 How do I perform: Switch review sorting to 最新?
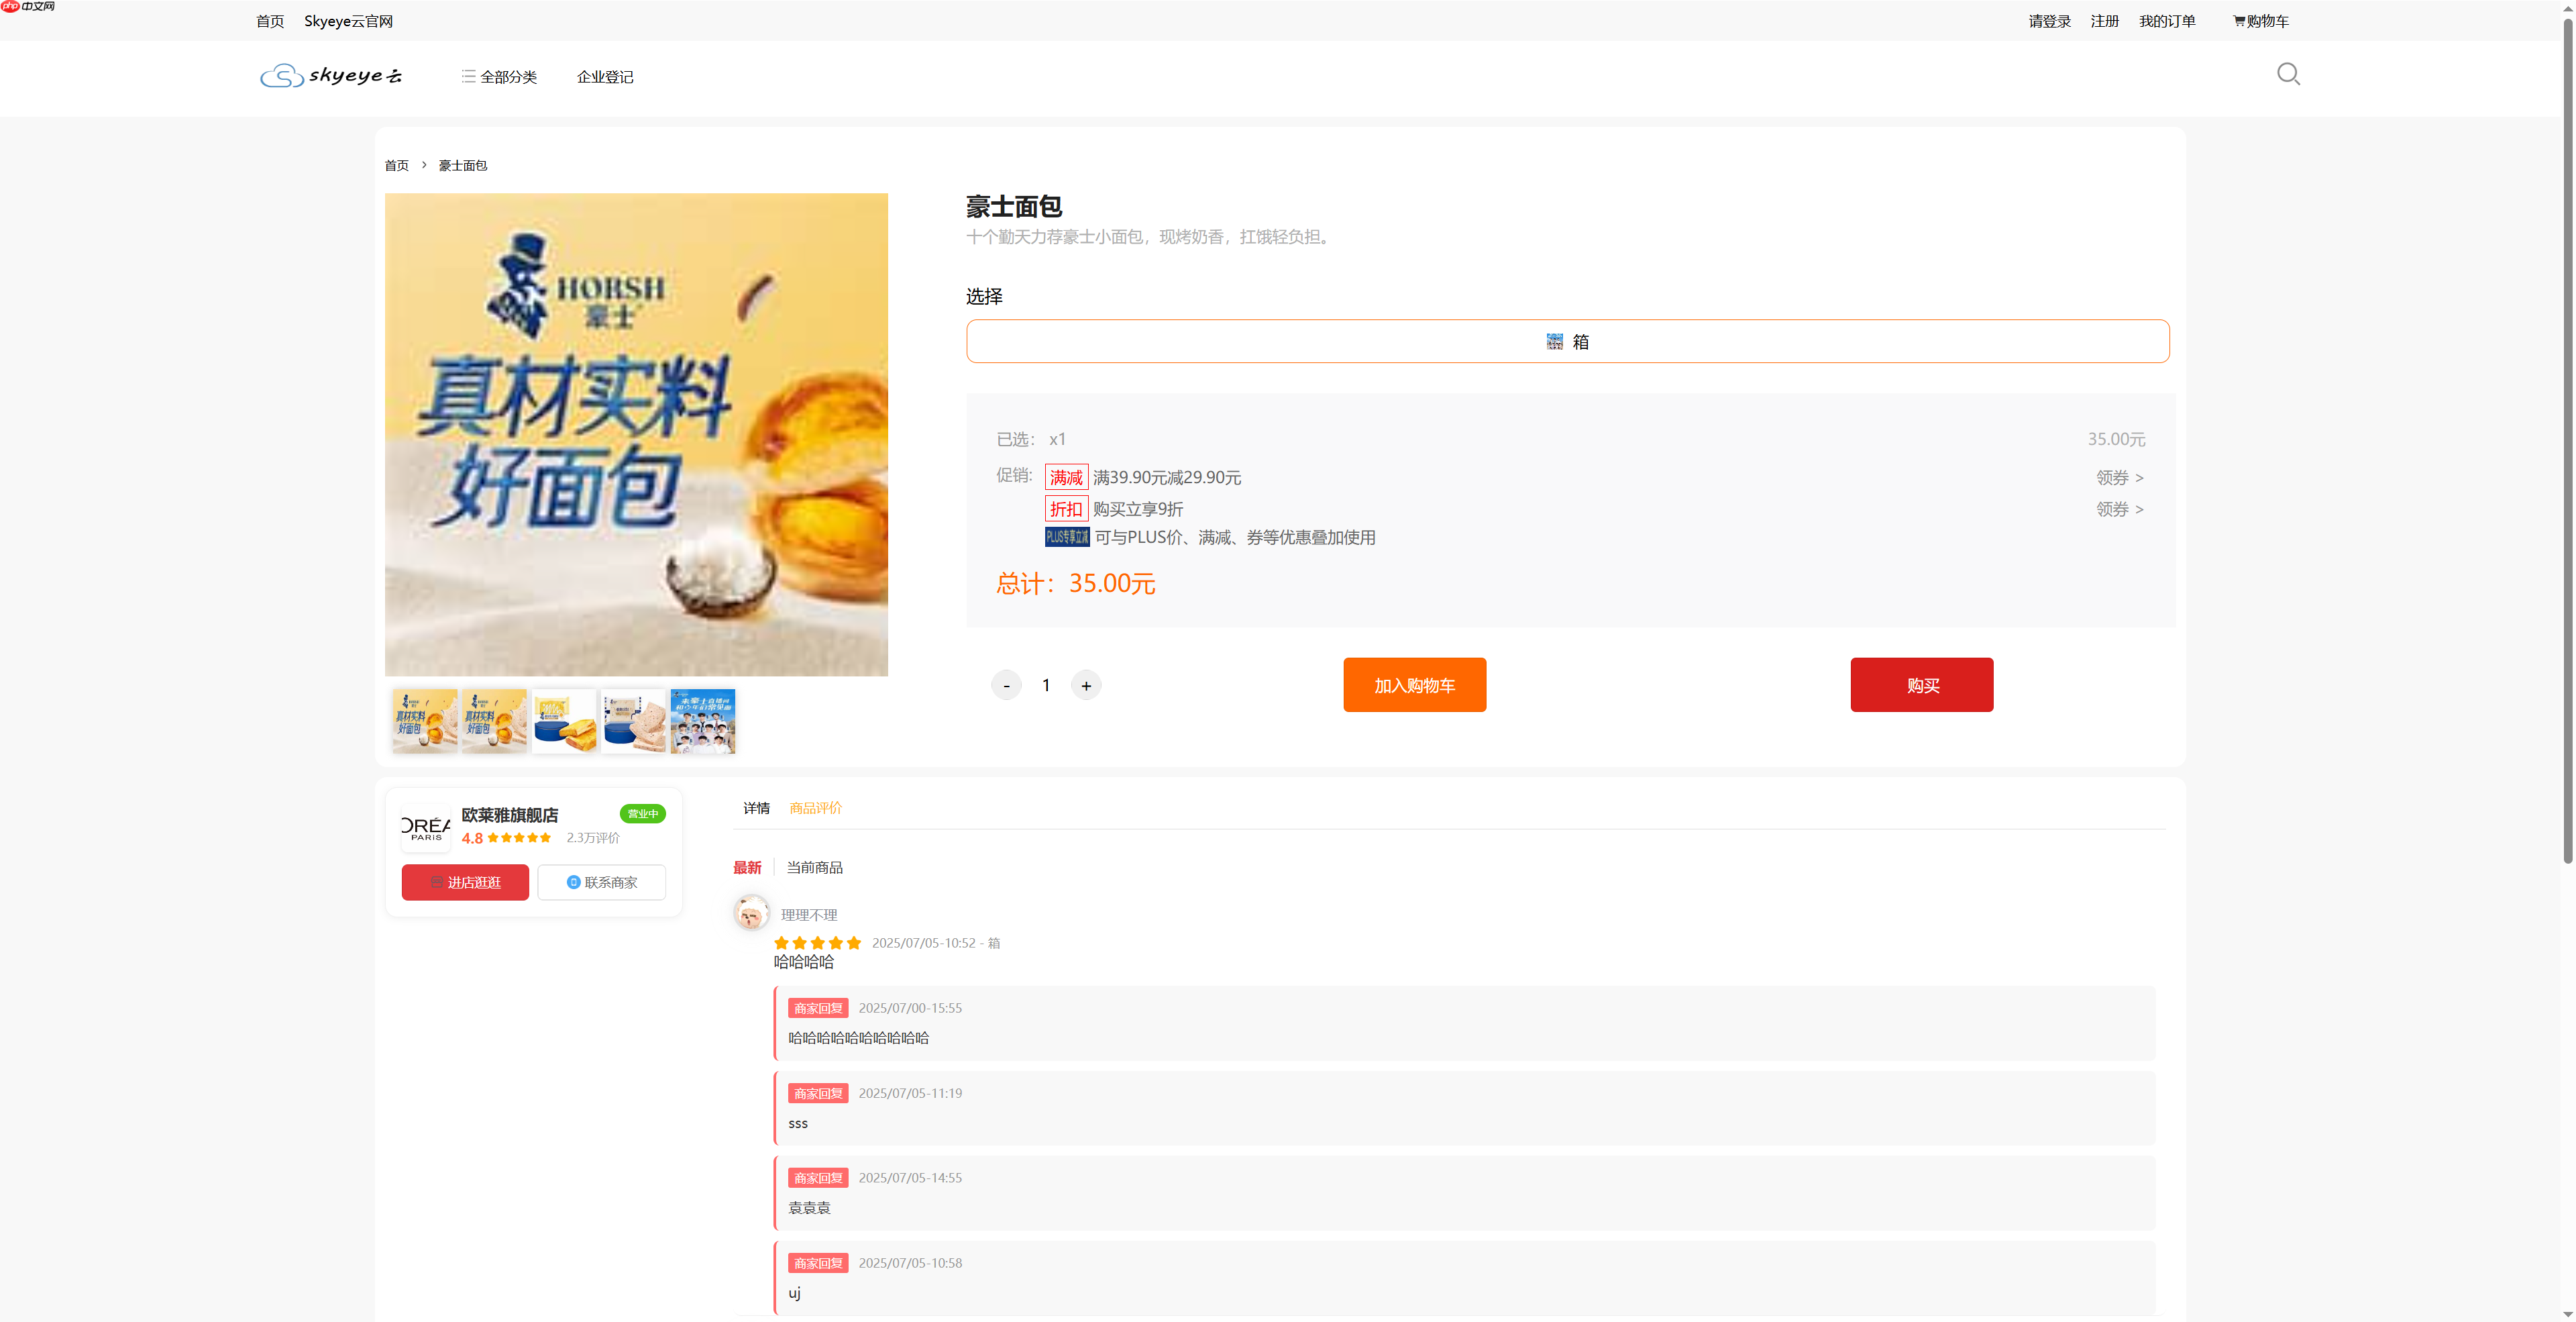click(x=747, y=867)
